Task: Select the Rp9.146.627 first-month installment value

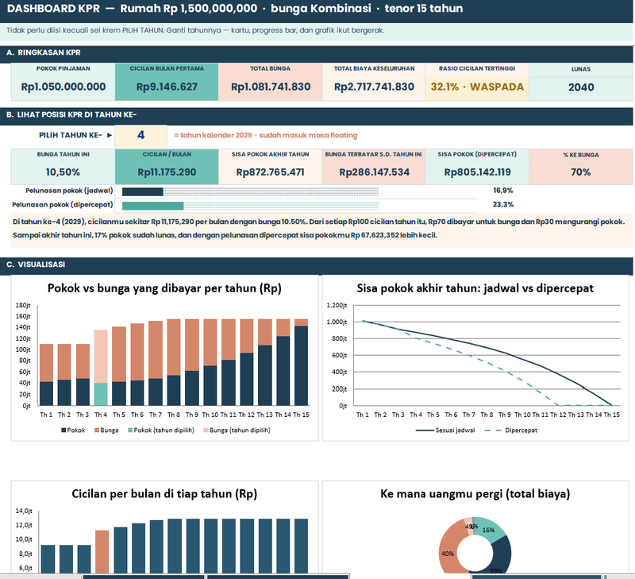Action: 167,87
